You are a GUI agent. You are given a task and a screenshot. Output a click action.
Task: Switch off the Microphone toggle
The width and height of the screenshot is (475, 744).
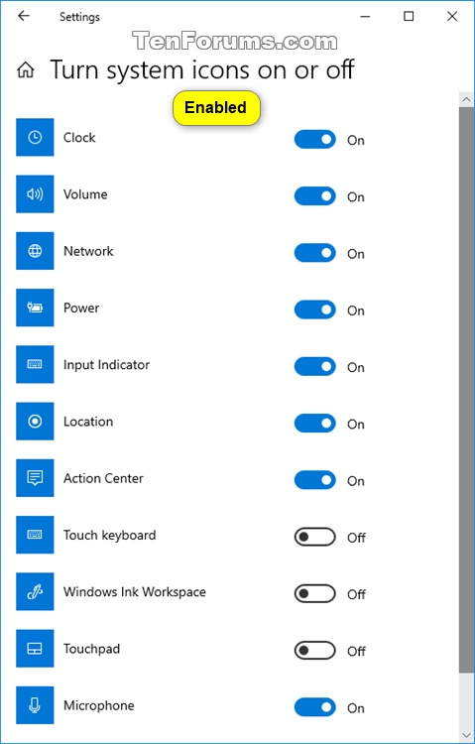(315, 707)
